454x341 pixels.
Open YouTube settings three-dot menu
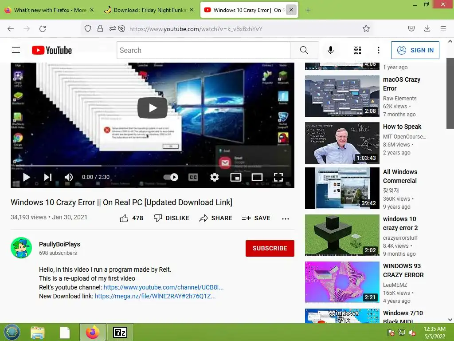pos(379,50)
